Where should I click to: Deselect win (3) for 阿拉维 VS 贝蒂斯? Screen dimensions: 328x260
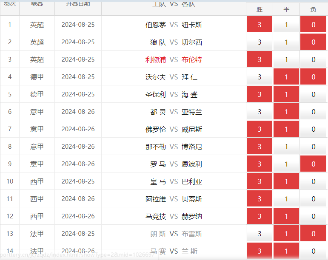[x=260, y=199]
